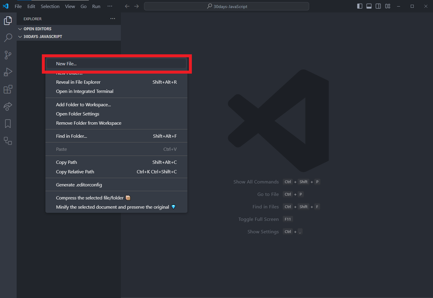Choose Reveal in File Explorer
This screenshot has width=433, height=298.
[116, 82]
